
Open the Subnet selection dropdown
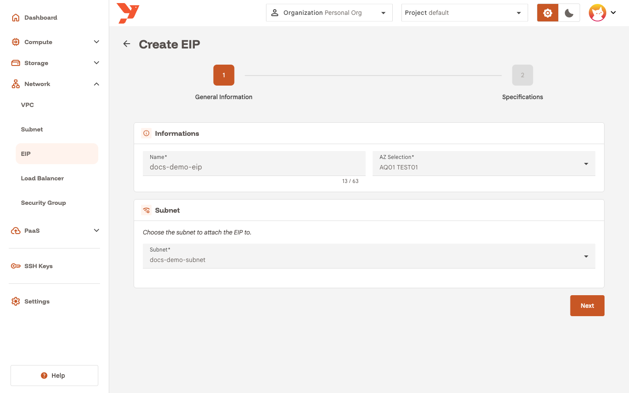point(369,256)
